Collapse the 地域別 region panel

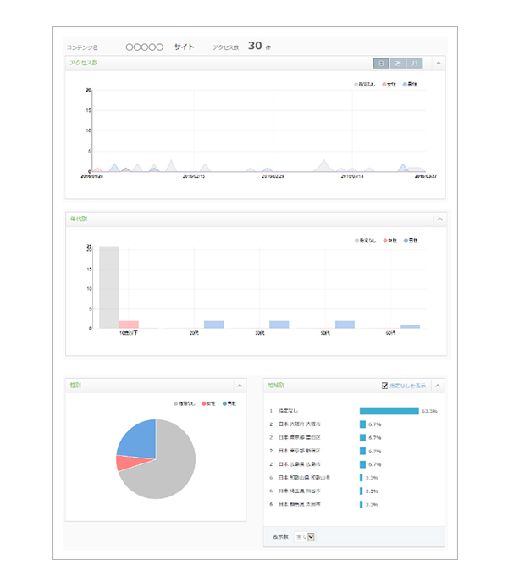pyautogui.click(x=438, y=386)
